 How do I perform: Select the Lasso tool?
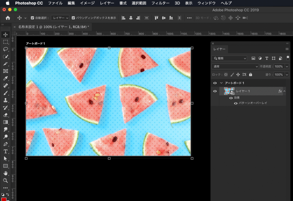(x=5, y=49)
